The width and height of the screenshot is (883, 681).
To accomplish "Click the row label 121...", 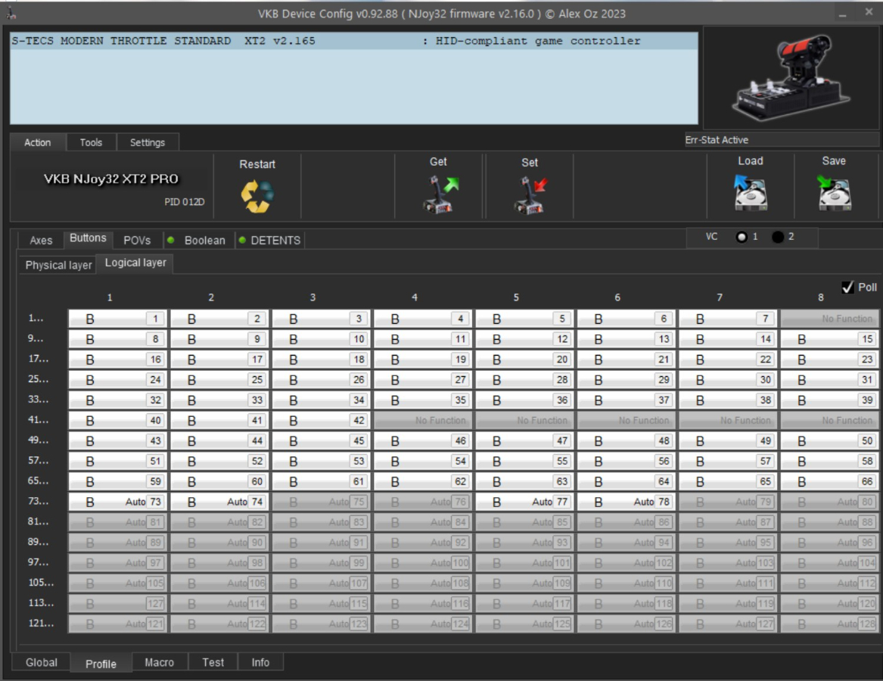I will (41, 623).
